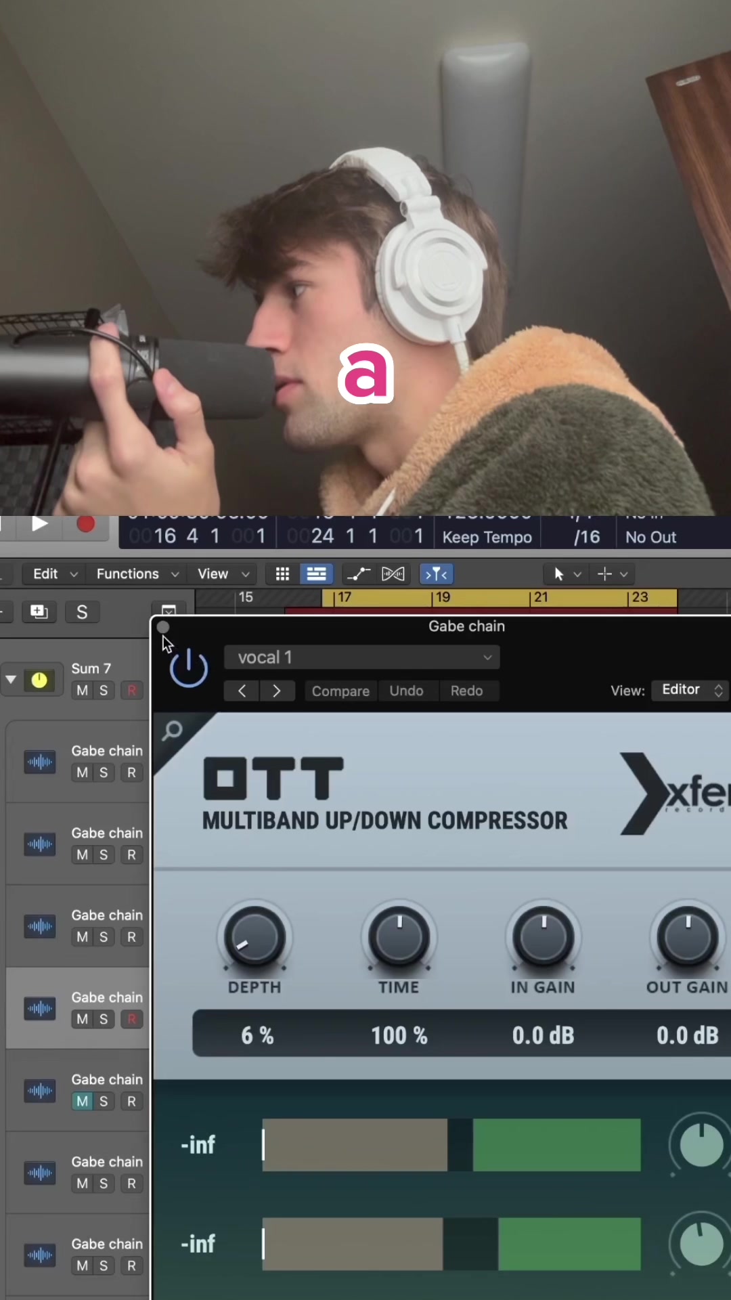Click bar 17 on the ruler
The width and height of the screenshot is (731, 1300).
344,597
